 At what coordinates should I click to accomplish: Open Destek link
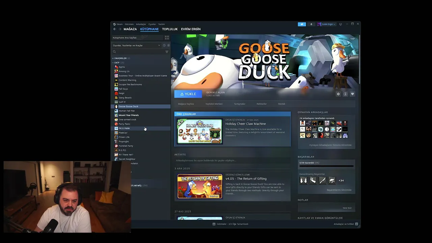coord(281,104)
